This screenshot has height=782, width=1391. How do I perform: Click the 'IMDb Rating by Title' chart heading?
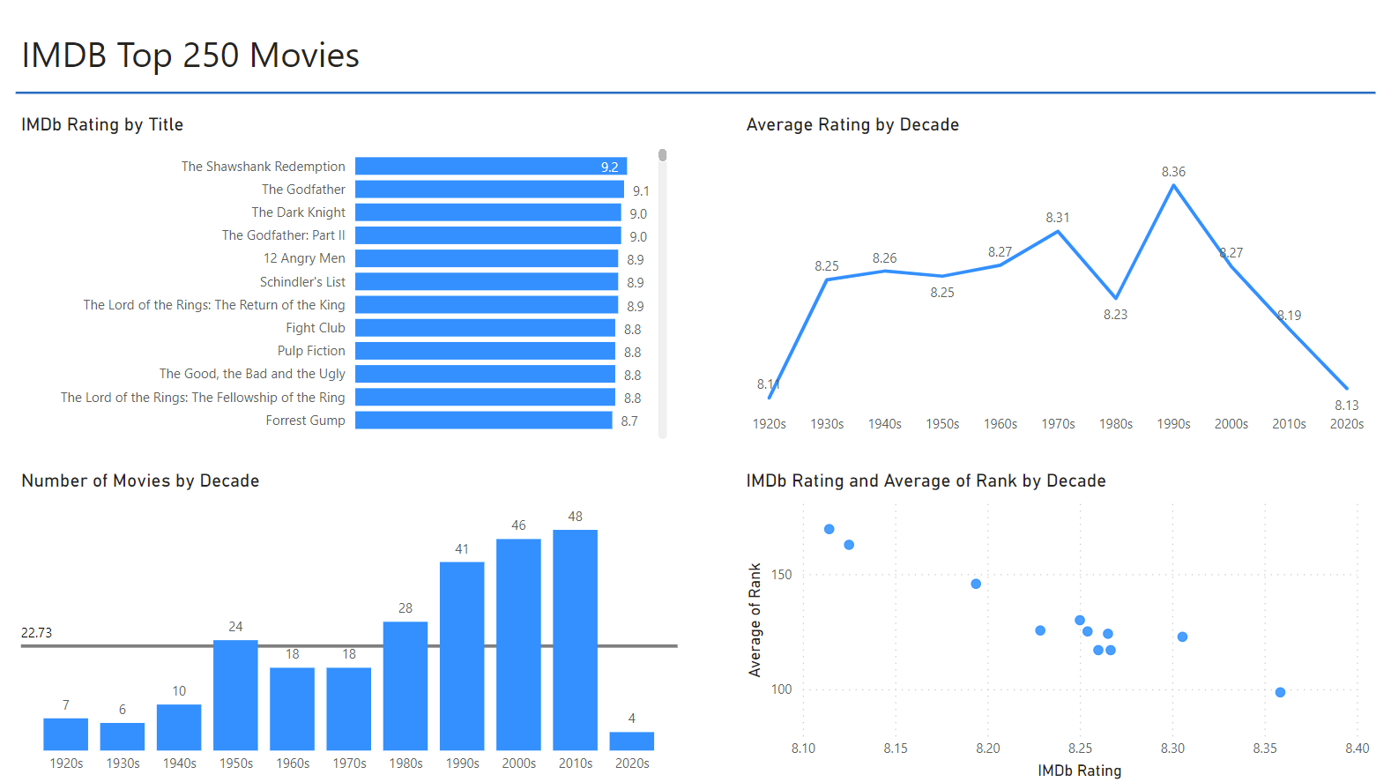102,124
